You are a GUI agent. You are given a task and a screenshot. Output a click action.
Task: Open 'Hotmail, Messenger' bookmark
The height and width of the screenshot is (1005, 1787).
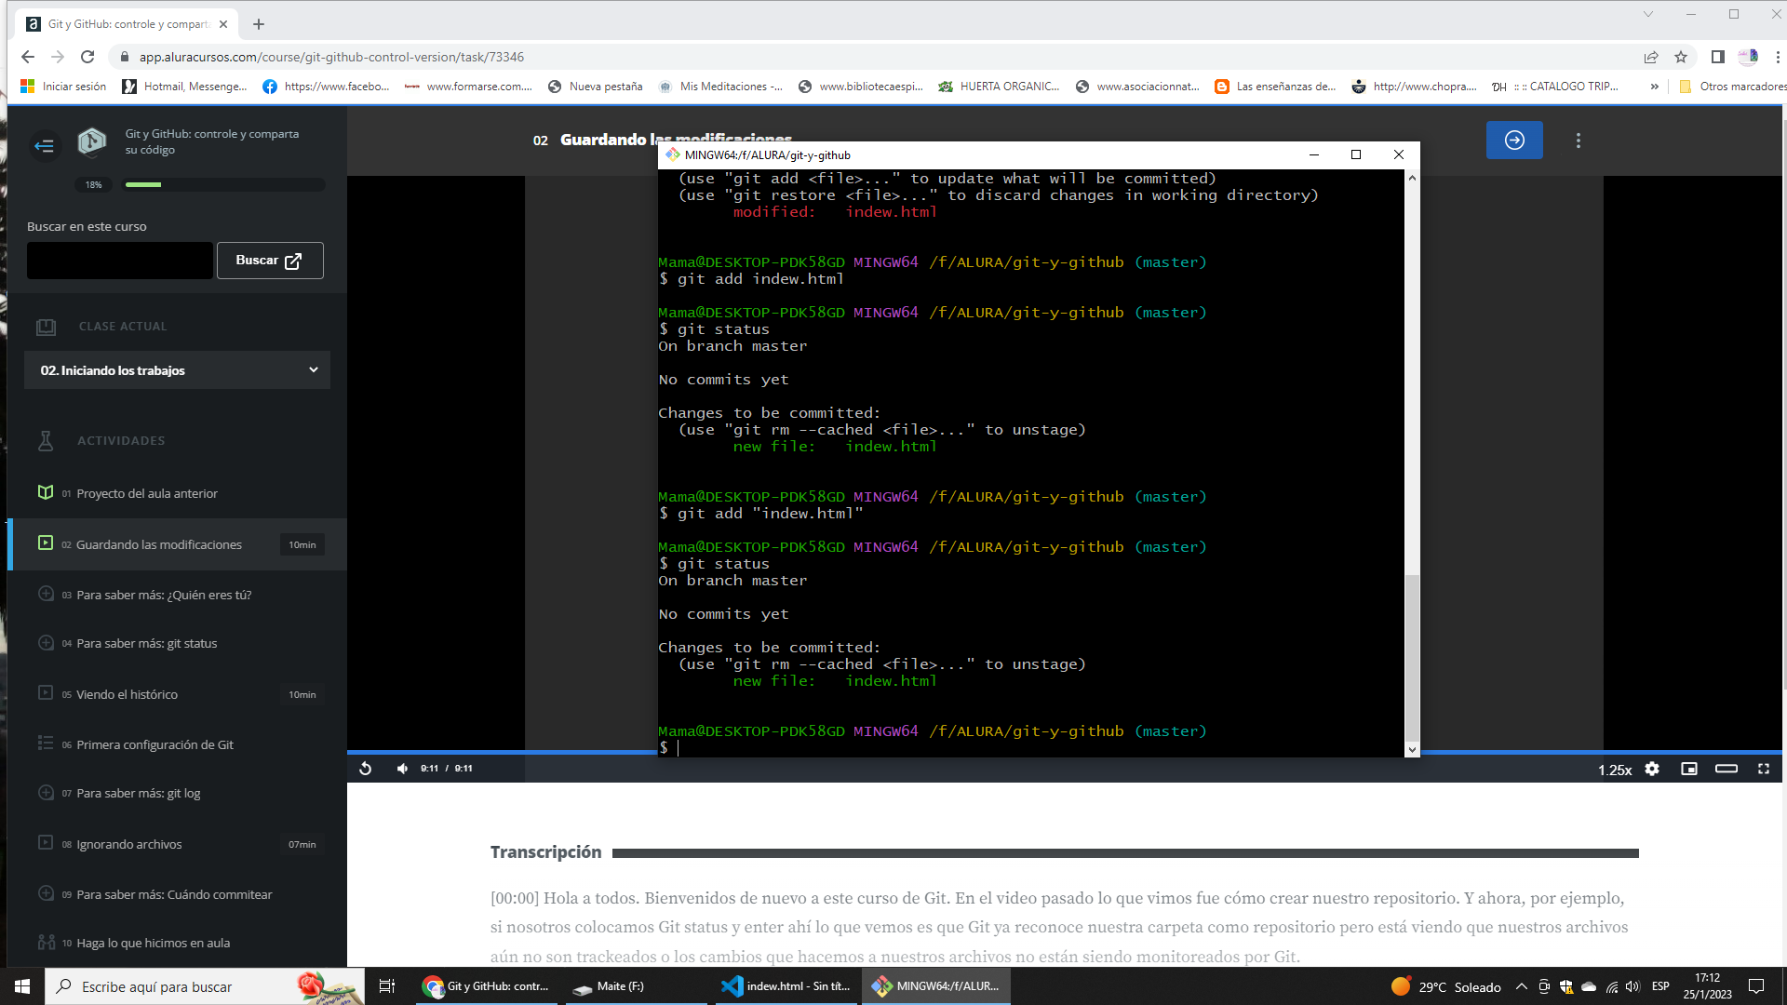tap(184, 87)
